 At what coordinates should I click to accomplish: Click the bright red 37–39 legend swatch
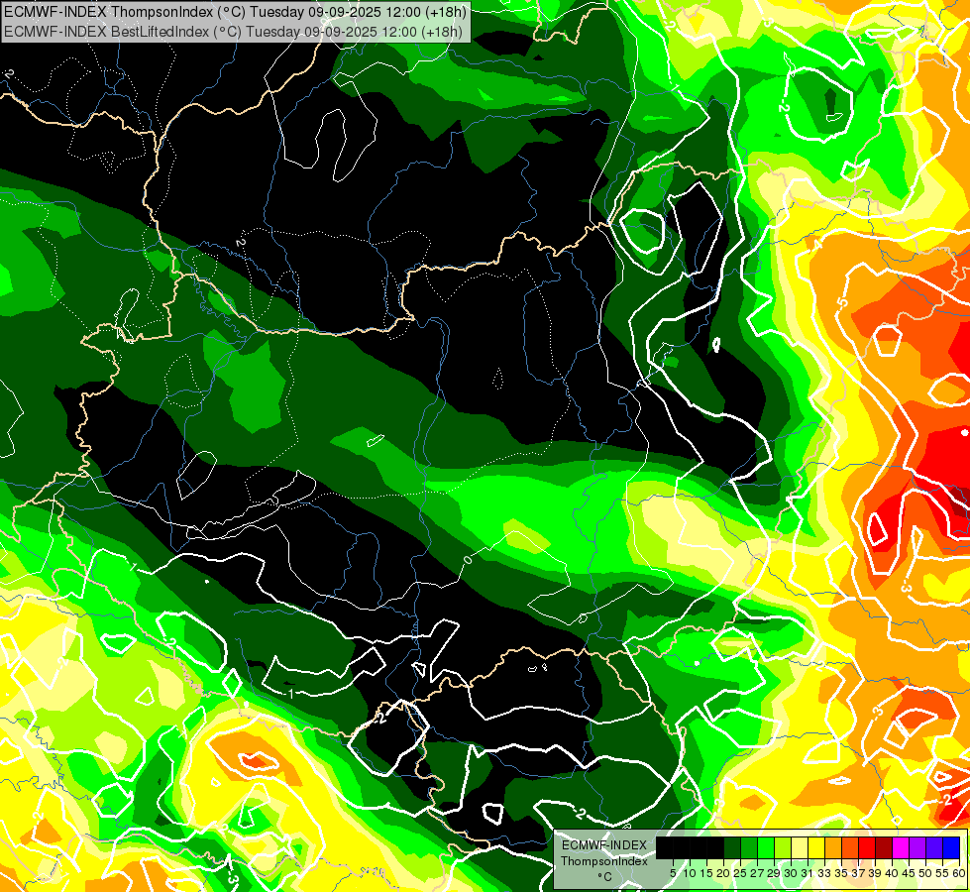[867, 847]
